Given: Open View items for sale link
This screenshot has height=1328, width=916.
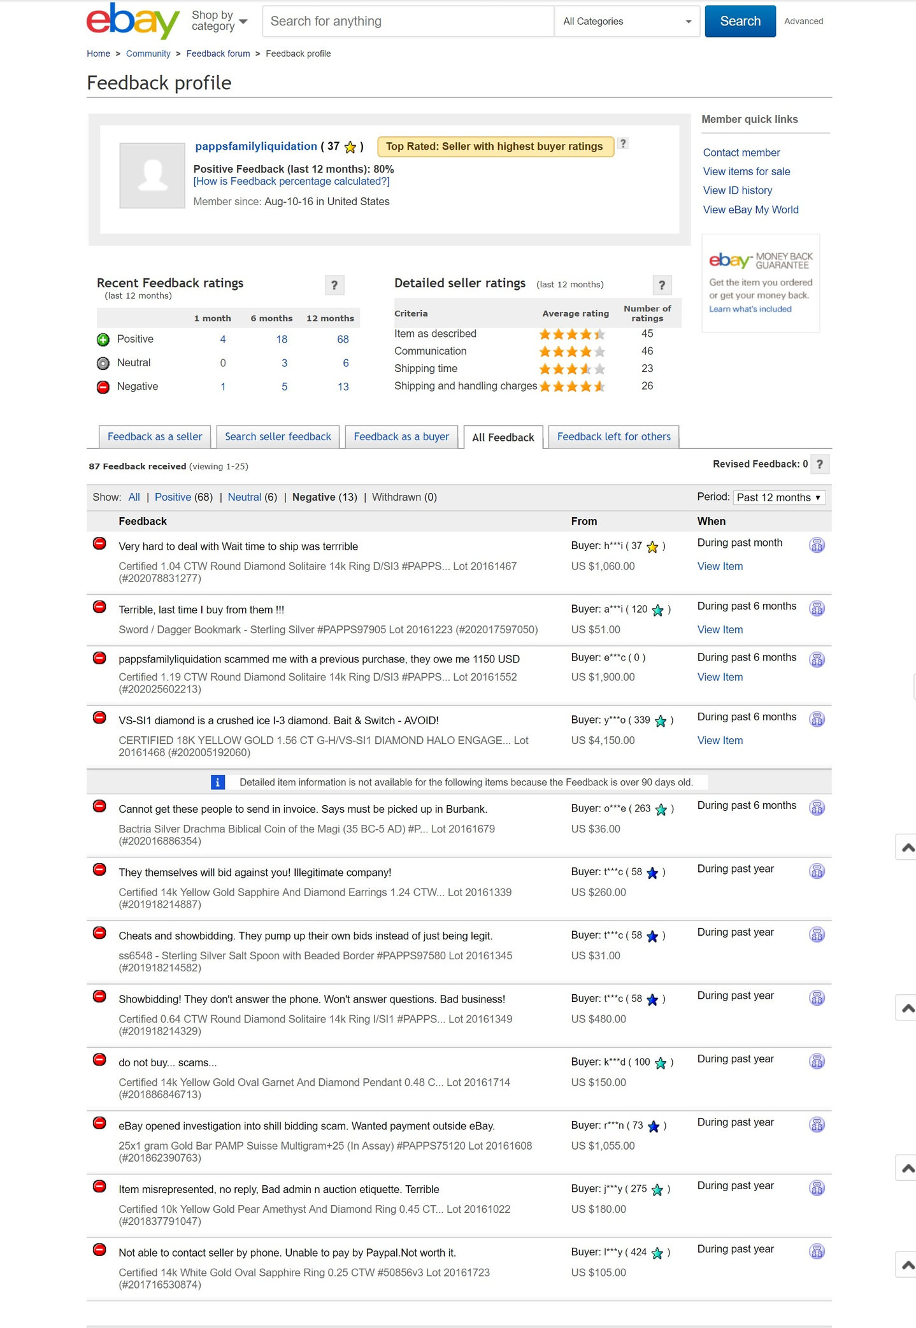Looking at the screenshot, I should pos(746,171).
